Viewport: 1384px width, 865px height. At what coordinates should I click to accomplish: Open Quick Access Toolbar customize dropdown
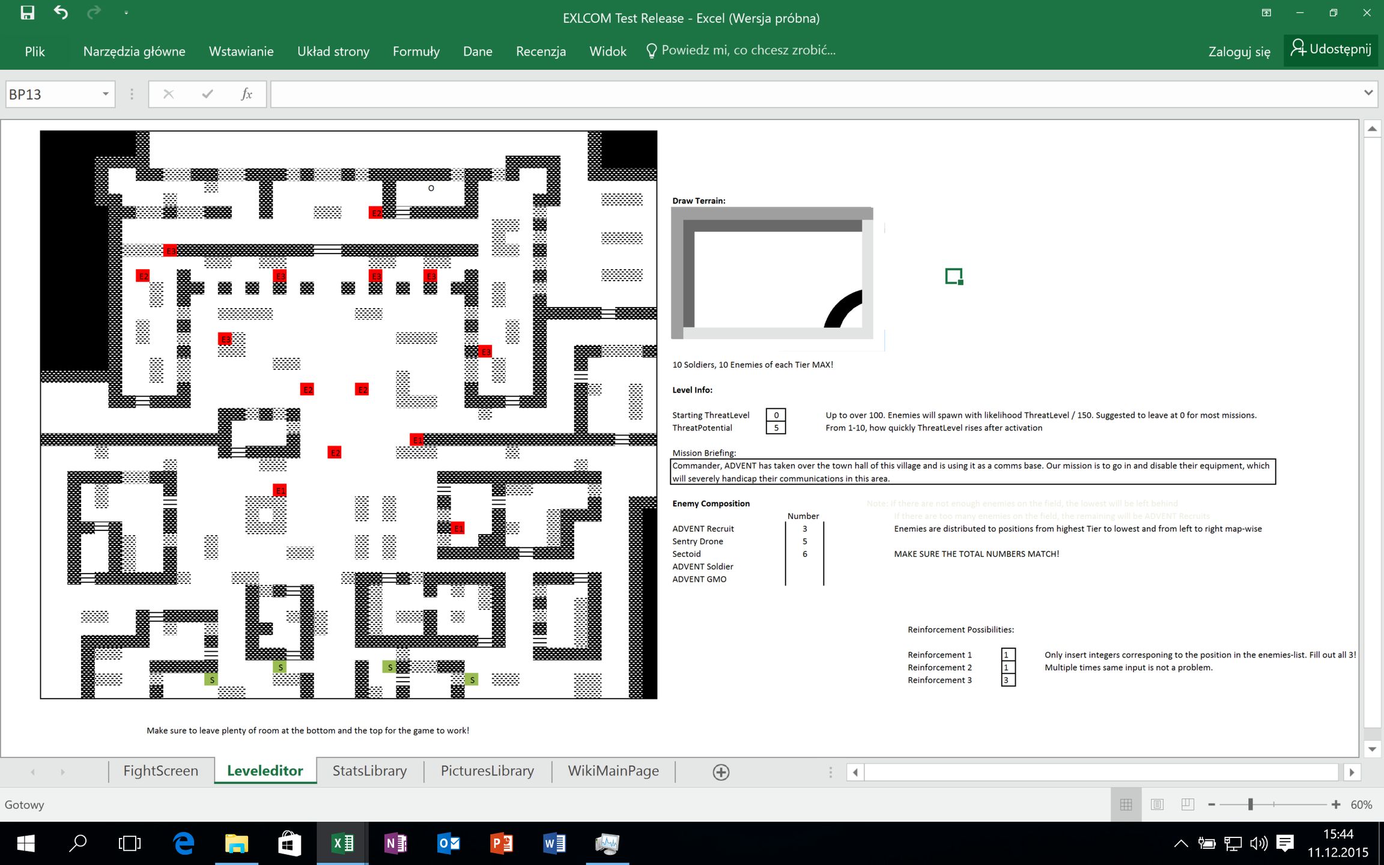click(126, 13)
